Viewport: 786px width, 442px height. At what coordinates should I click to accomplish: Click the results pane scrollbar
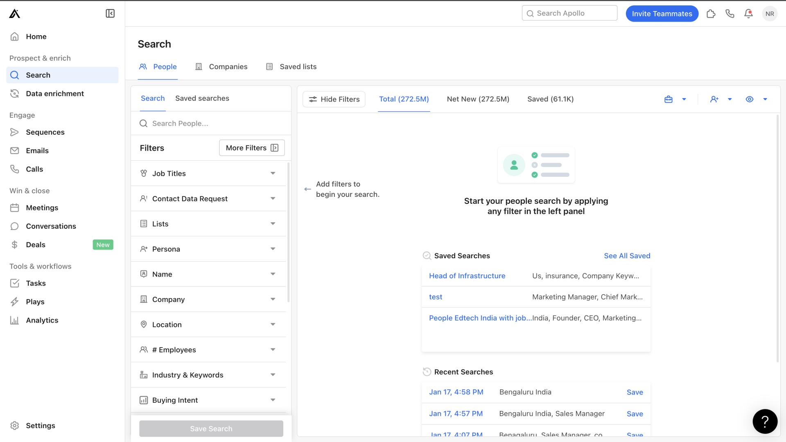[x=778, y=238]
